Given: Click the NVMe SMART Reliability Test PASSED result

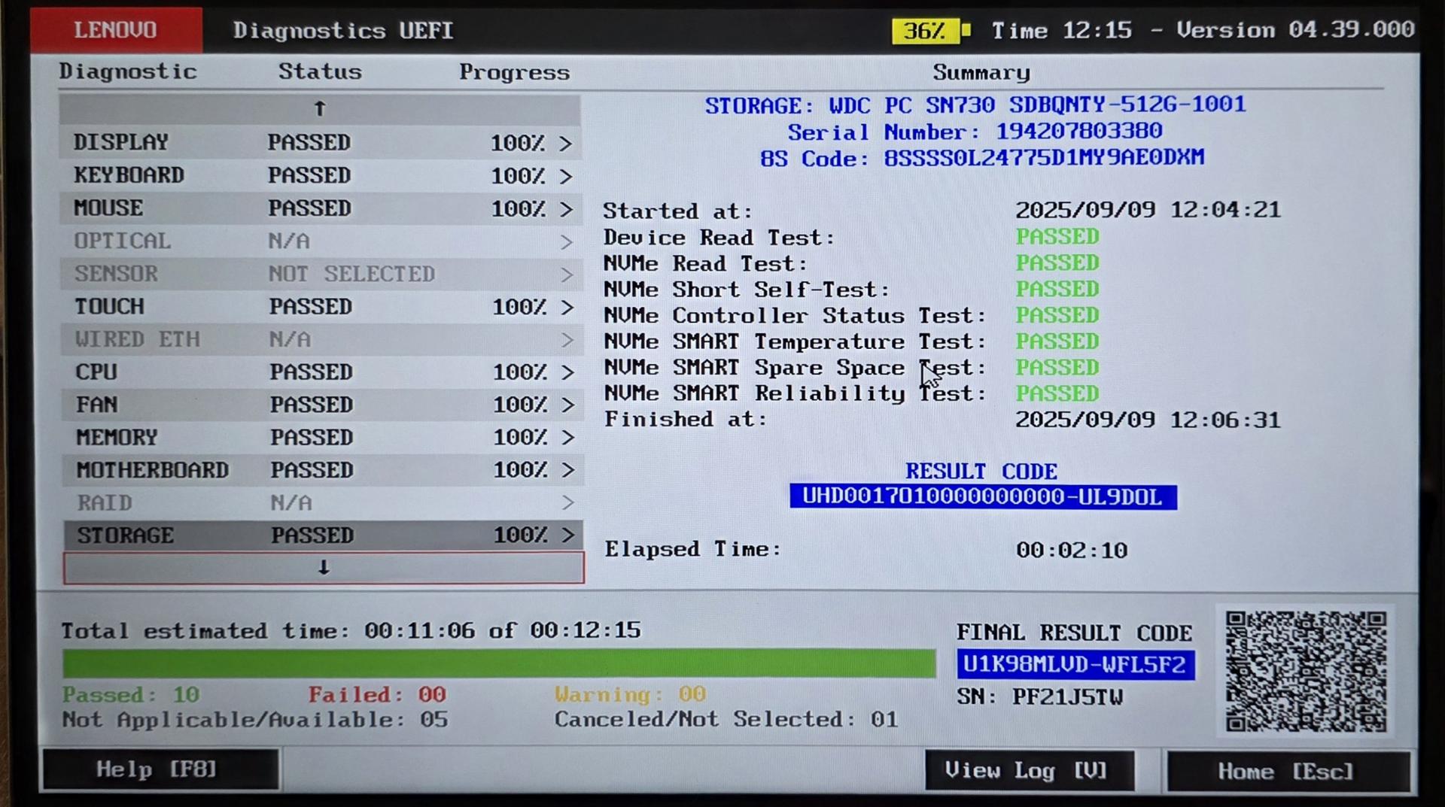Looking at the screenshot, I should (x=1057, y=393).
